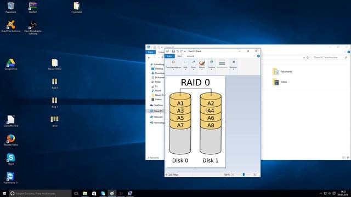Open File Explorer from the taskbar
The width and height of the screenshot is (351, 197).
(85, 193)
